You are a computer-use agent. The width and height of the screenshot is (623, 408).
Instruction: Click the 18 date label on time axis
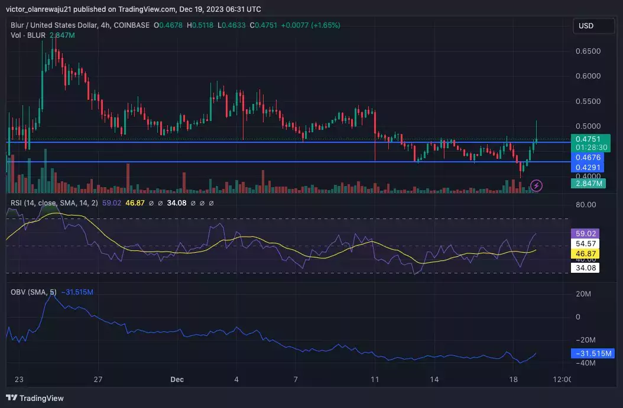(513, 380)
